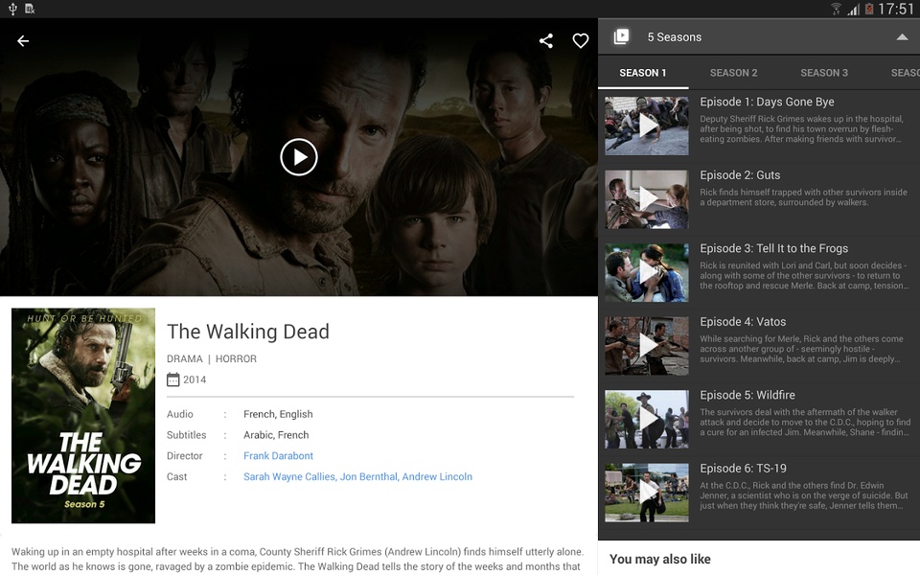Screen dimensions: 920x575
Task: Tap the 'You may also like' heading
Action: point(660,559)
